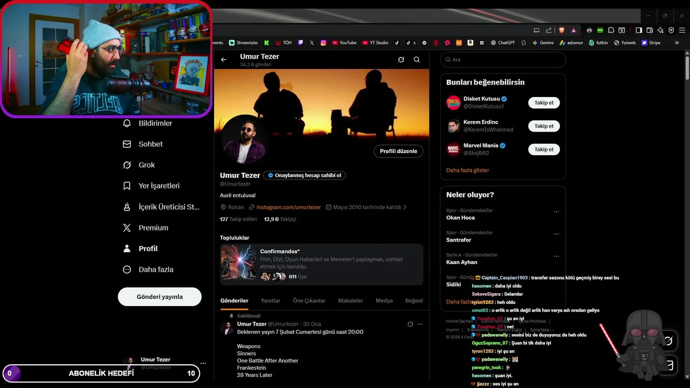Open Santrafor trending topic
Viewport: 690px width, 388px height.
459,240
